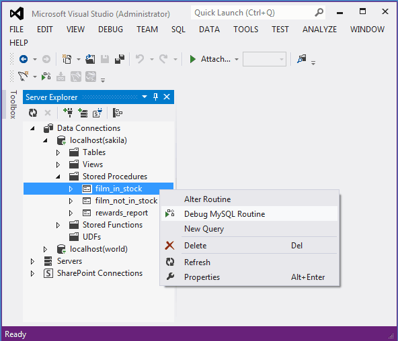Screen dimensions: 398x341
Task: Click the Attach... button label
Action: point(216,59)
